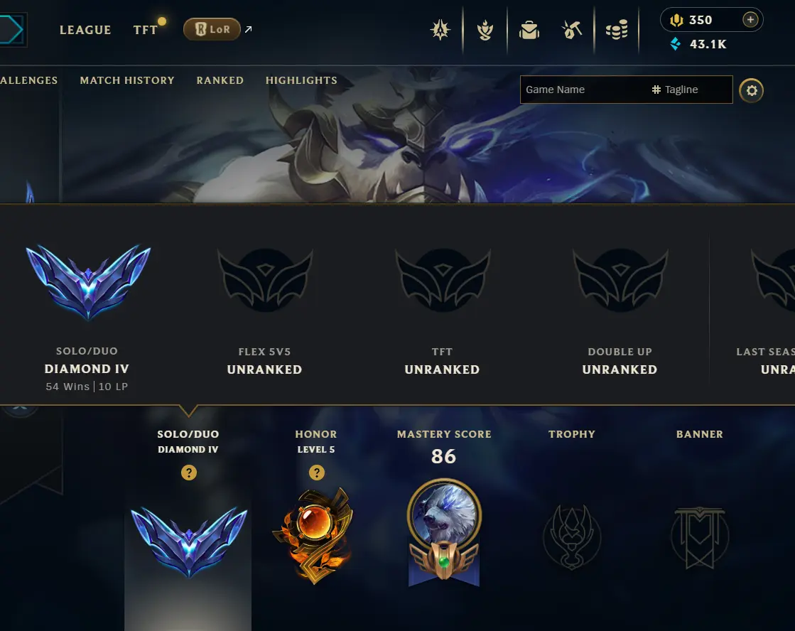Select the Honor Level 5 emblem
This screenshot has height=631, width=795.
tap(314, 535)
